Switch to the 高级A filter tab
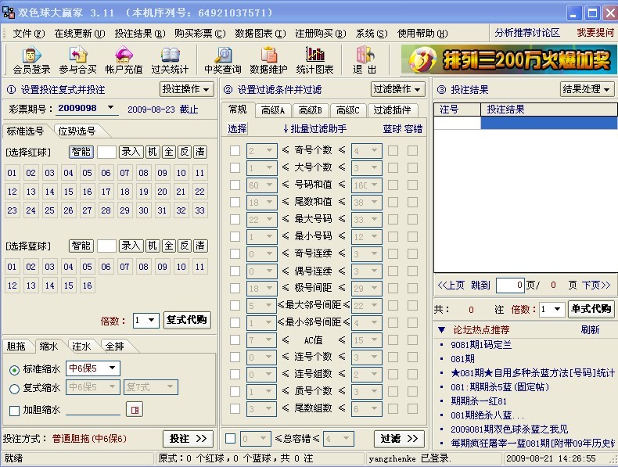This screenshot has width=618, height=467. 273,110
